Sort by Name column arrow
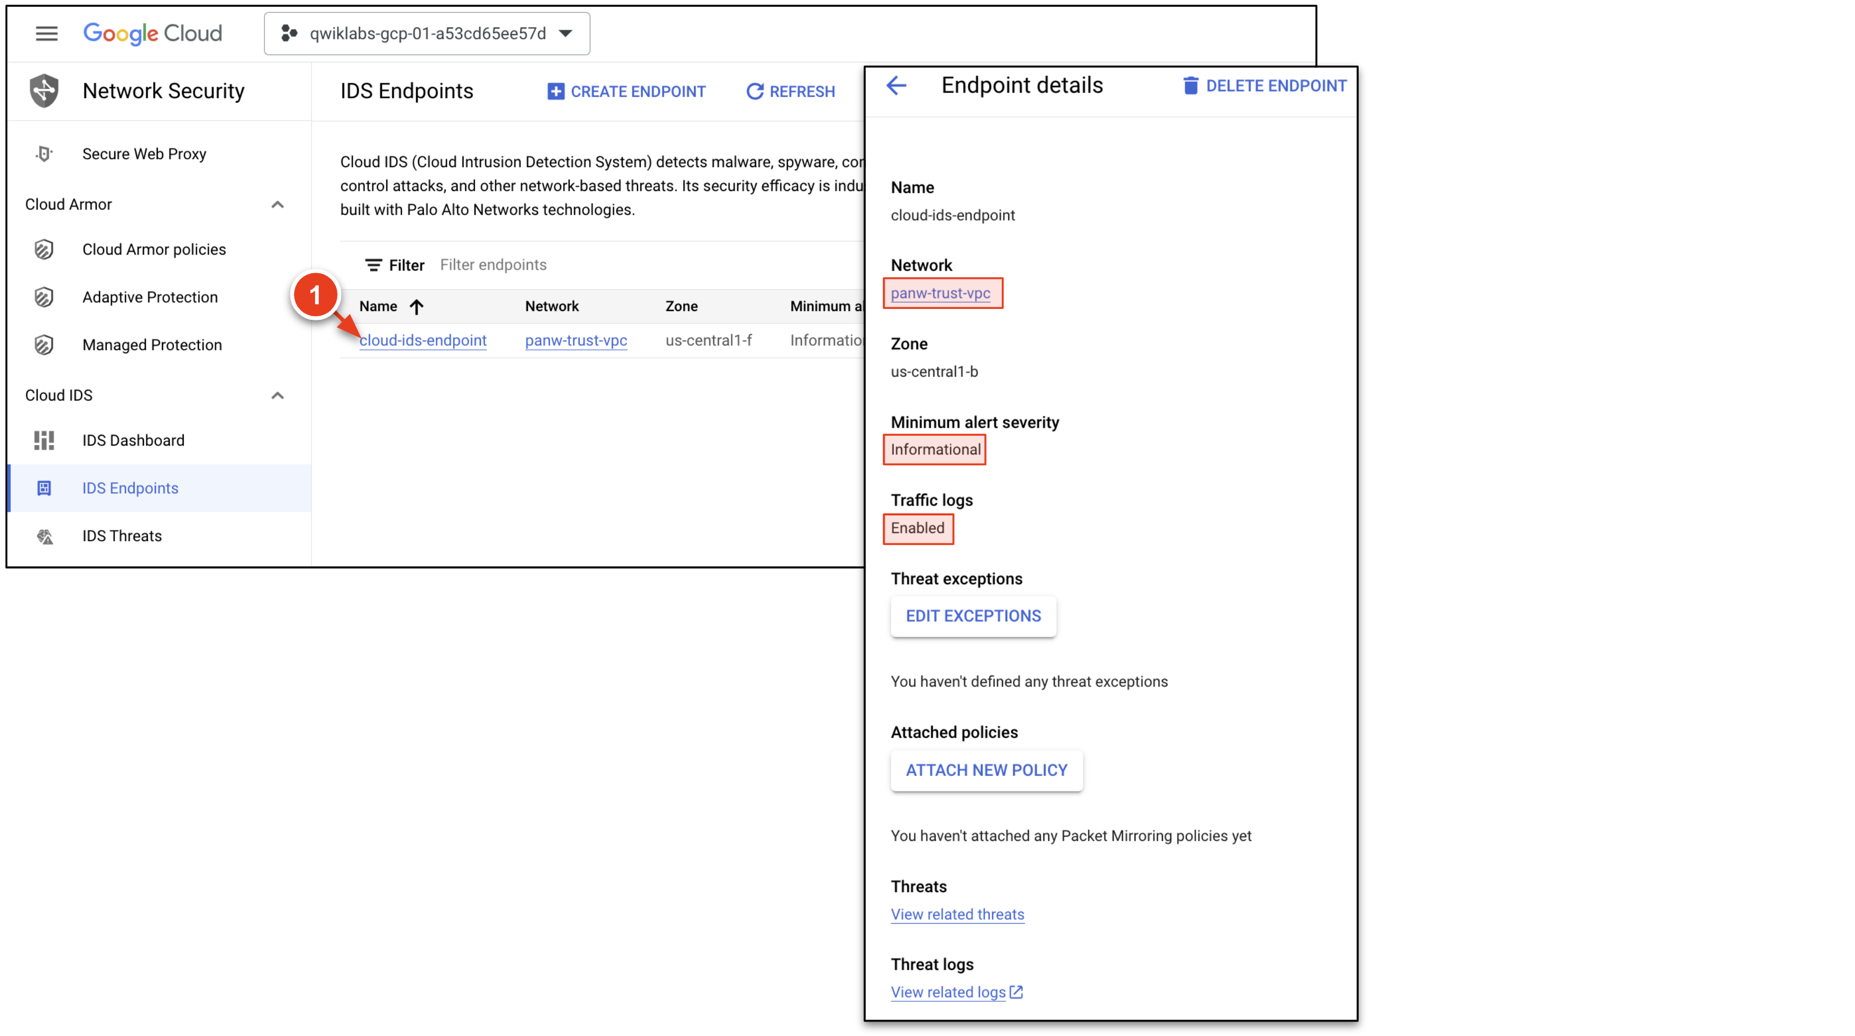Screen dimensions: 1855x1036 [416, 307]
